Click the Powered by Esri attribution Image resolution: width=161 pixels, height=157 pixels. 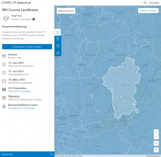tap(154, 156)
